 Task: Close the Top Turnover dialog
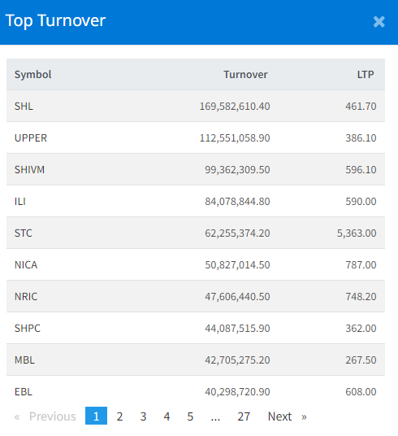[x=379, y=22]
